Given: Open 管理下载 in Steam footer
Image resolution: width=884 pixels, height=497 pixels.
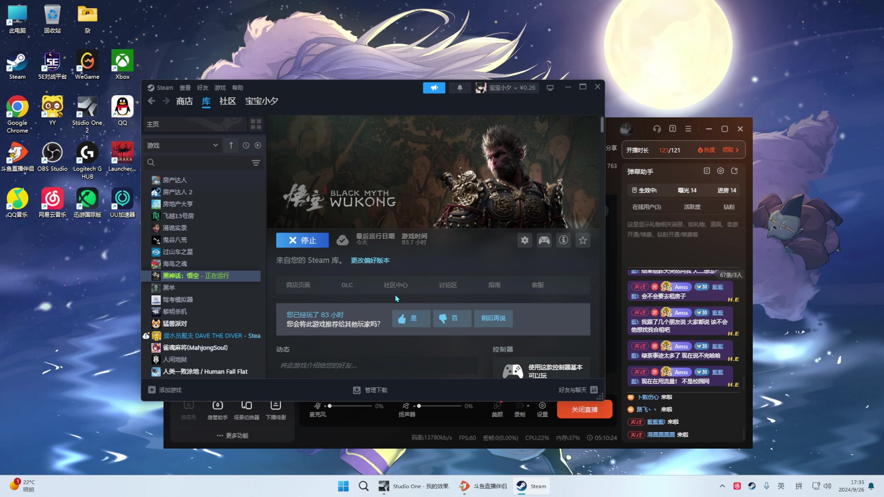Looking at the screenshot, I should coord(370,390).
